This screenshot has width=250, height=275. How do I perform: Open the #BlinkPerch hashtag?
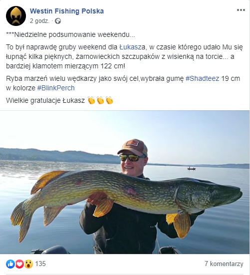point(56,88)
